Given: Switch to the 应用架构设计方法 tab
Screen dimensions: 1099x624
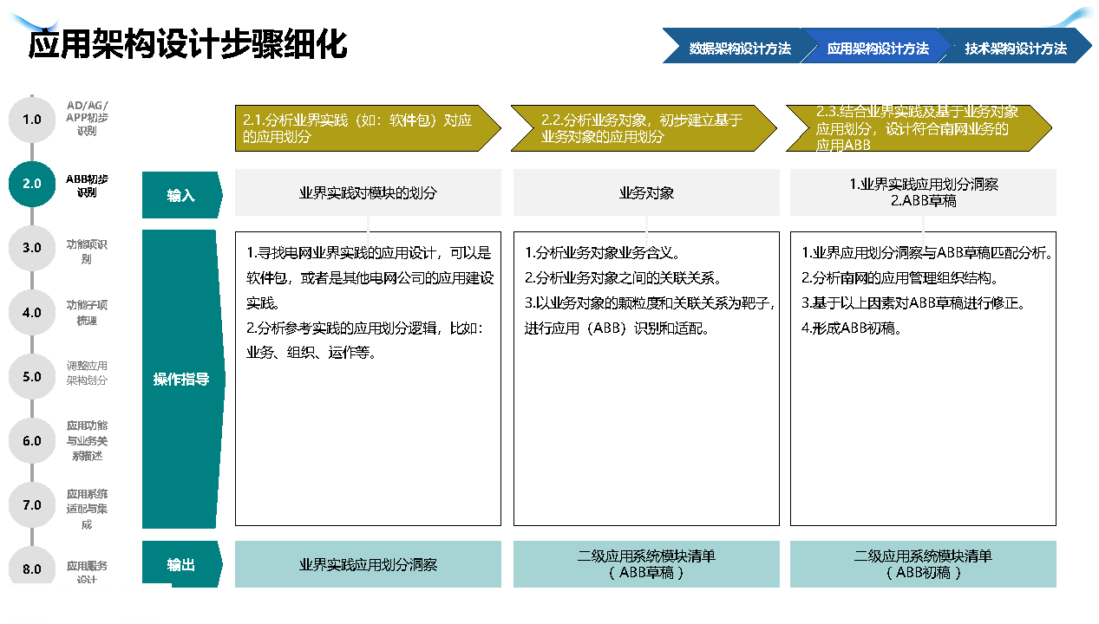Looking at the screenshot, I should click(x=877, y=49).
